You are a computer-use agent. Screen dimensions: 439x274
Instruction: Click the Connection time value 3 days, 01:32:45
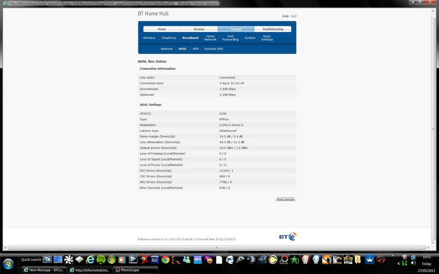(231, 83)
